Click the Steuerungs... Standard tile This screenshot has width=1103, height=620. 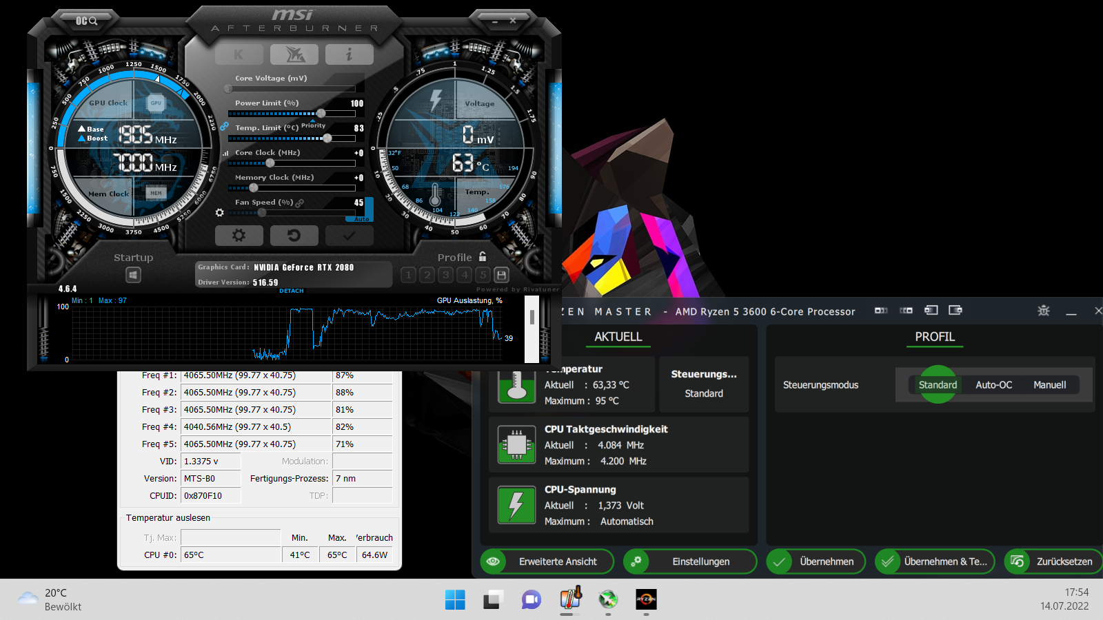[704, 384]
